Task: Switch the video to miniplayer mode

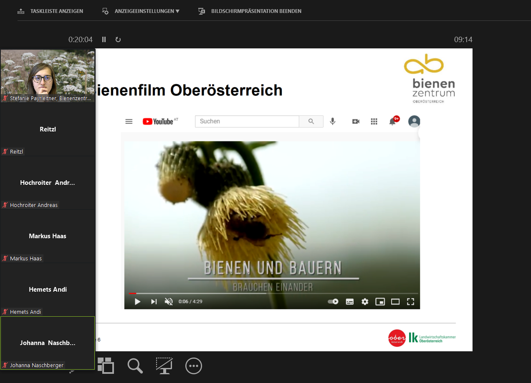Action: (380, 301)
